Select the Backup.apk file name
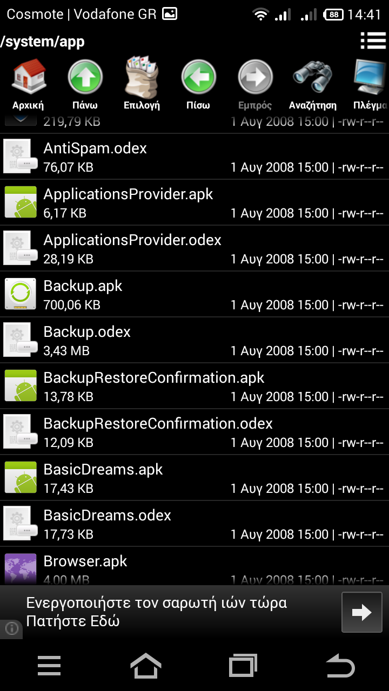The width and height of the screenshot is (389, 691). [83, 286]
